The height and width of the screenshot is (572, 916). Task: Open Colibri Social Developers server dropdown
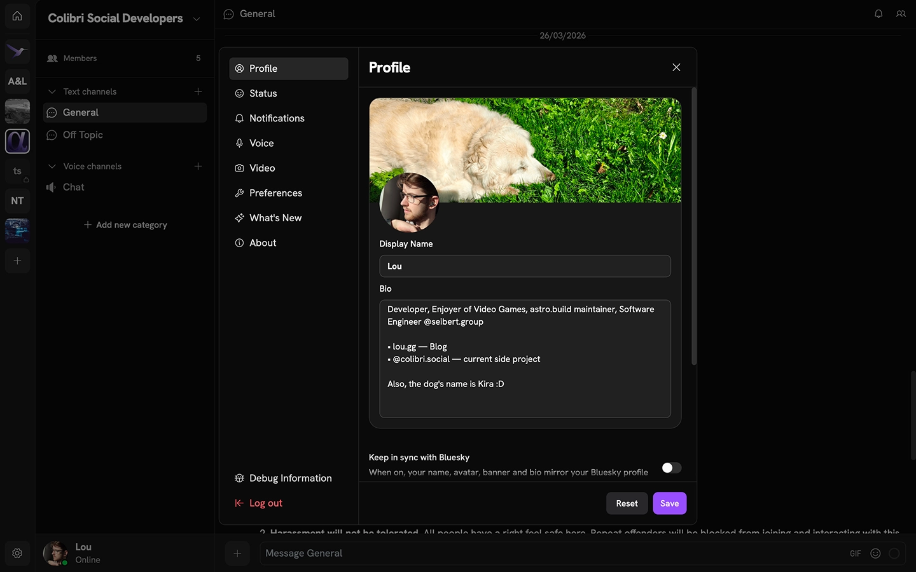pos(197,18)
